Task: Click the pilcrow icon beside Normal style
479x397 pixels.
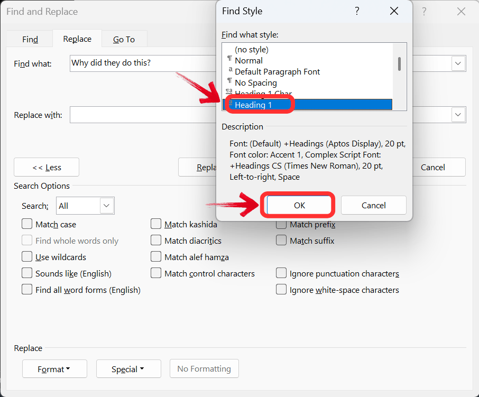Action: [x=229, y=60]
